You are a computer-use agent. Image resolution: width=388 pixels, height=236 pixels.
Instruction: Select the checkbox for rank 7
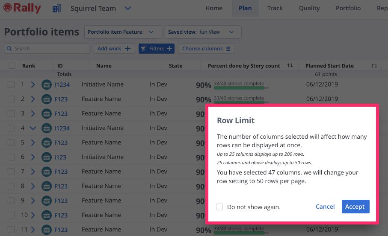[11, 172]
